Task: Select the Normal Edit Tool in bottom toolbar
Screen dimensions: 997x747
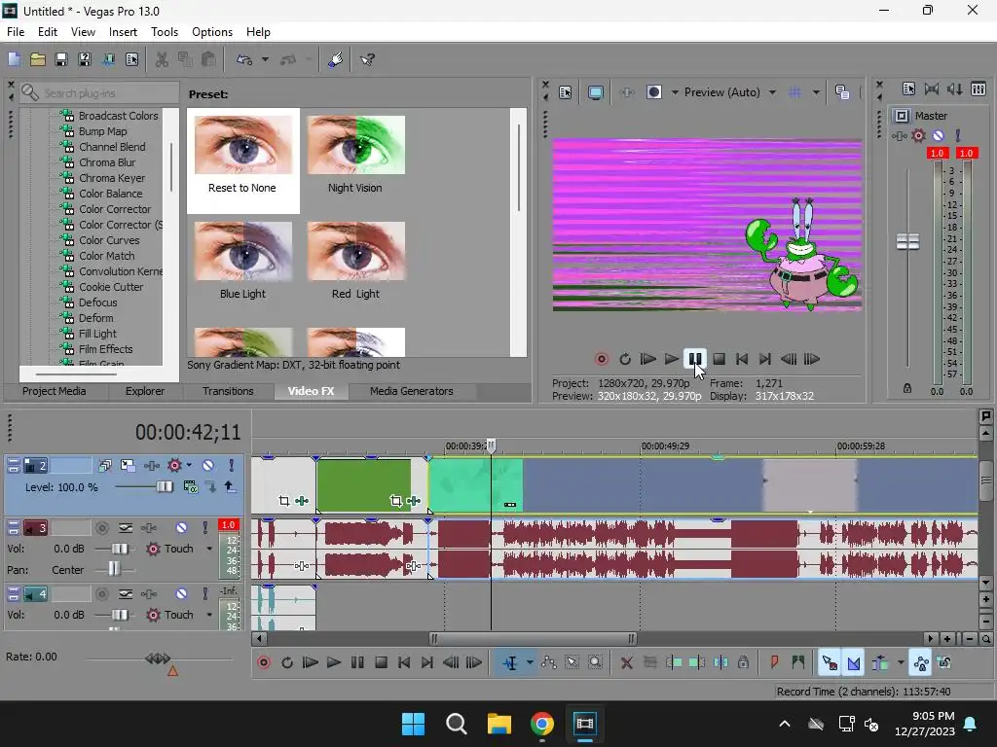Action: point(510,662)
